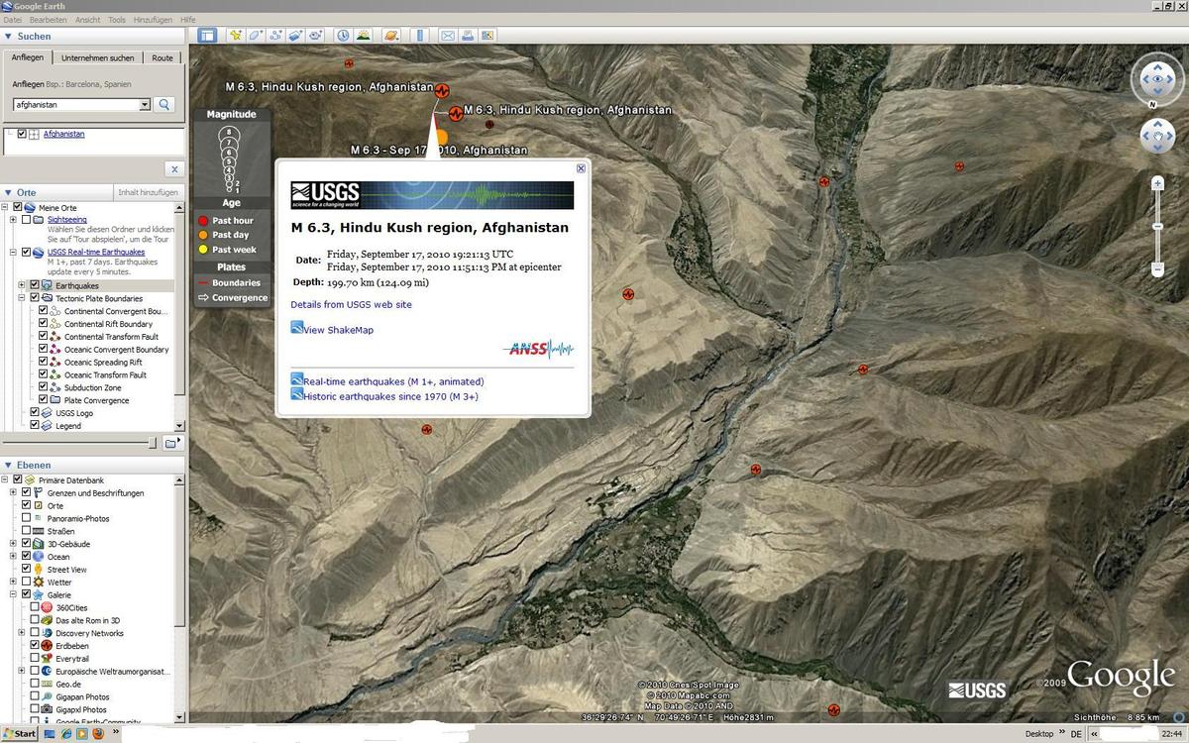Open Real-time earthquakes animated link
This screenshot has width=1189, height=743.
point(393,381)
